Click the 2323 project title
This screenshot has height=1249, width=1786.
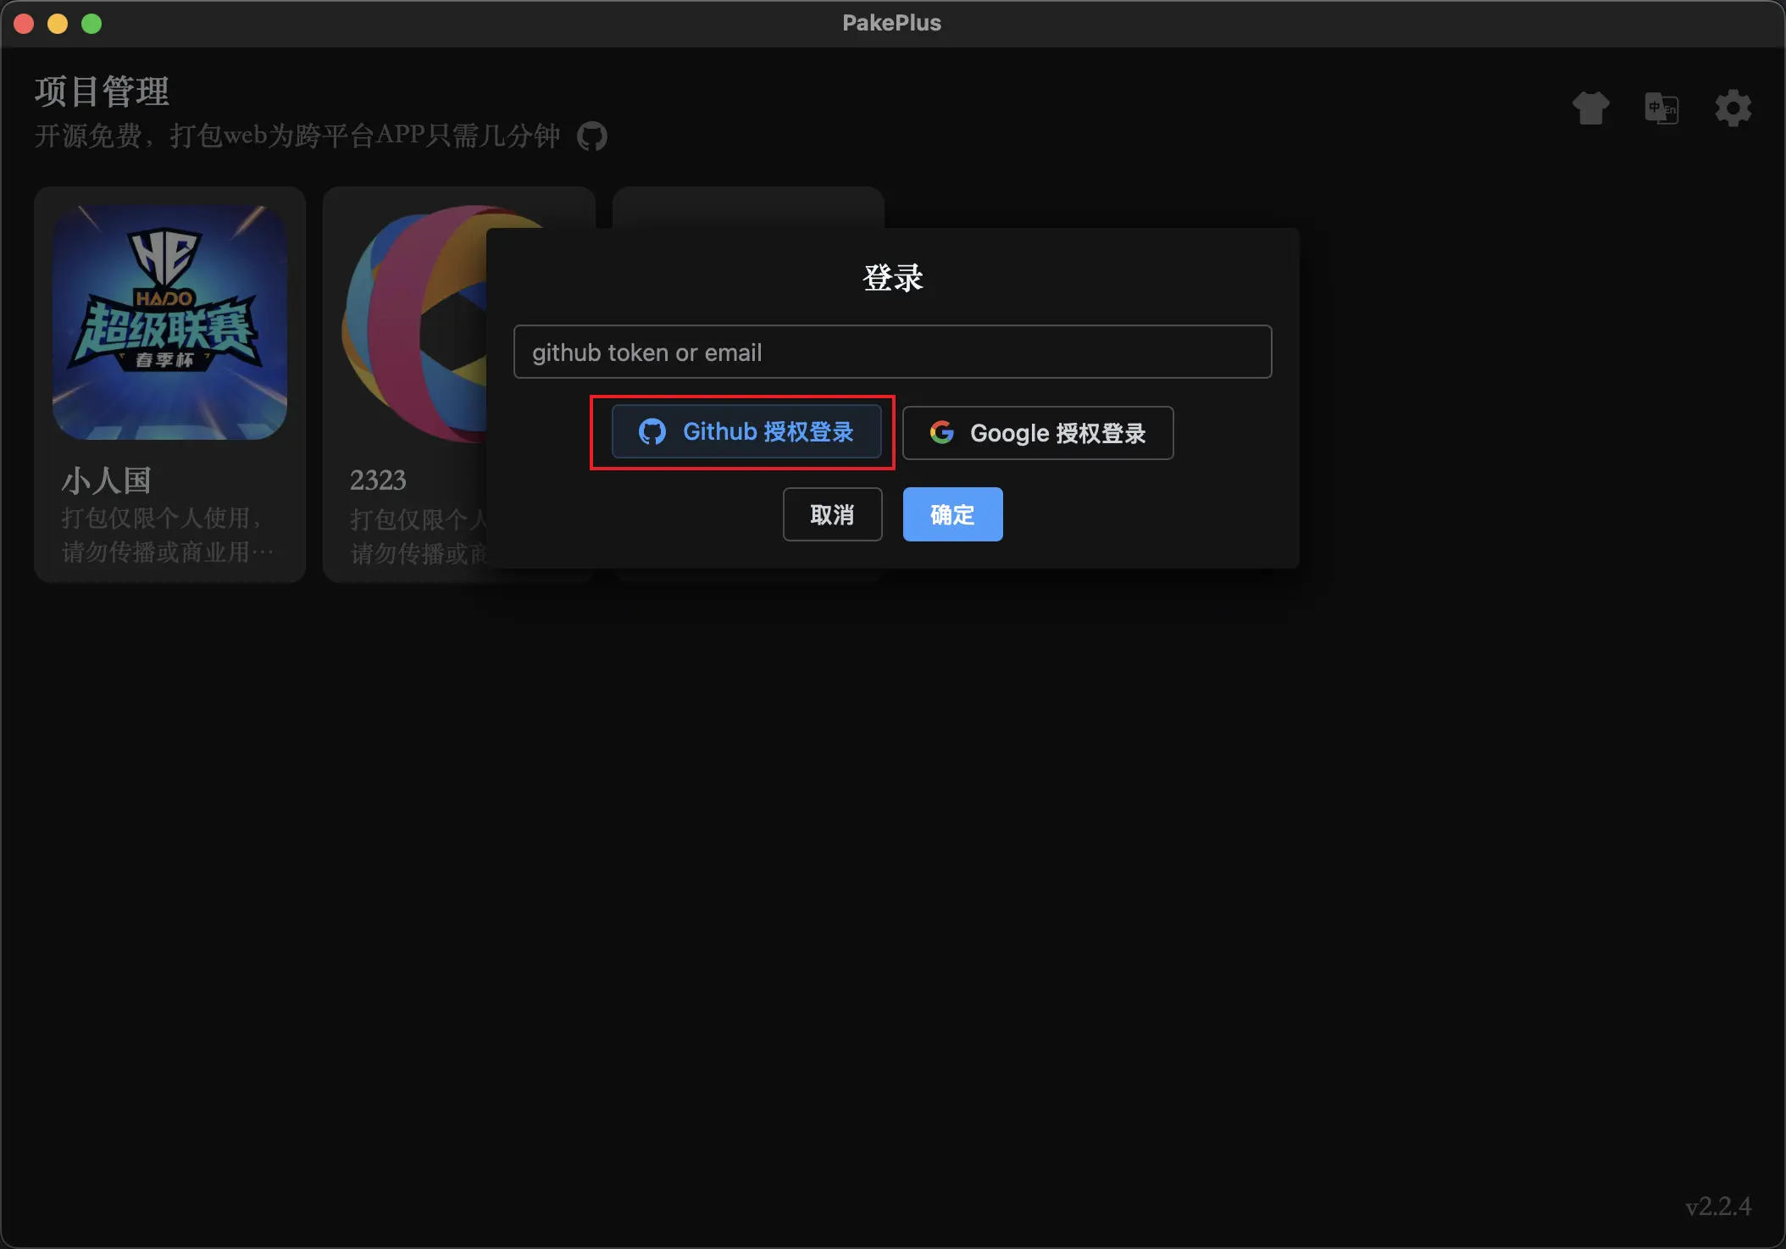pyautogui.click(x=378, y=480)
